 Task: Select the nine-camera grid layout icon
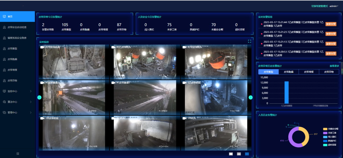coord(247,154)
